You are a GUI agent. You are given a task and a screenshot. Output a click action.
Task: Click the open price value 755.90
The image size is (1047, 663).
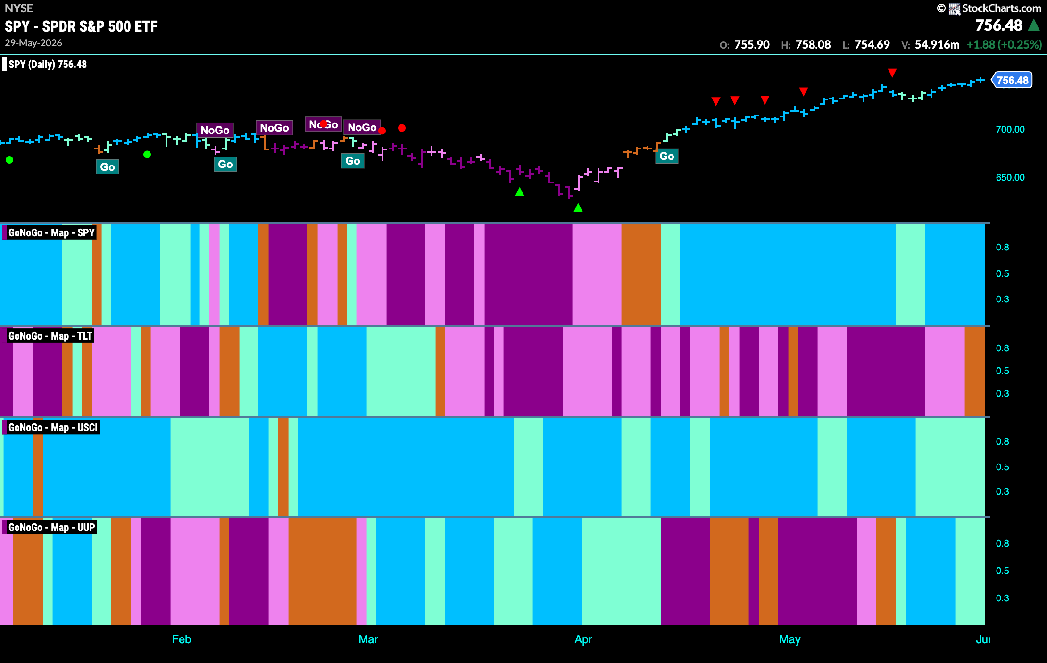[x=752, y=45]
